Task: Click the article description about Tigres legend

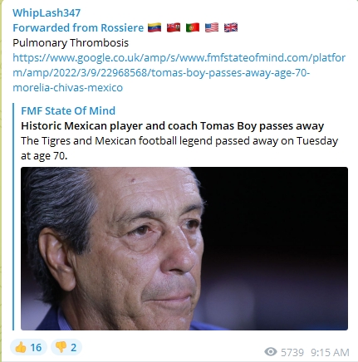Action: click(179, 148)
